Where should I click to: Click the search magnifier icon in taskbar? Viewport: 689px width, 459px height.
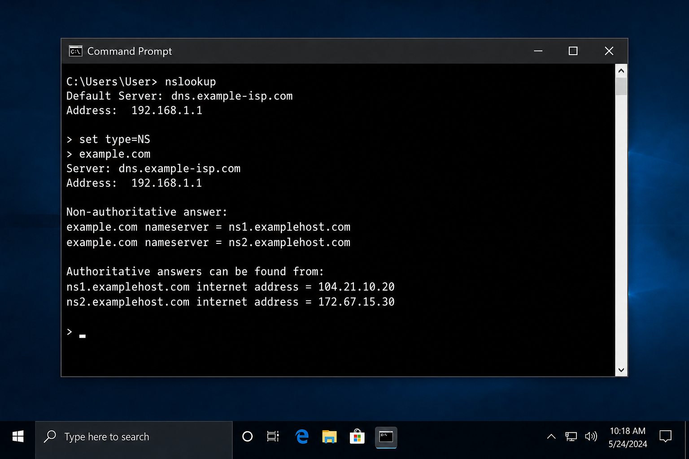(50, 437)
